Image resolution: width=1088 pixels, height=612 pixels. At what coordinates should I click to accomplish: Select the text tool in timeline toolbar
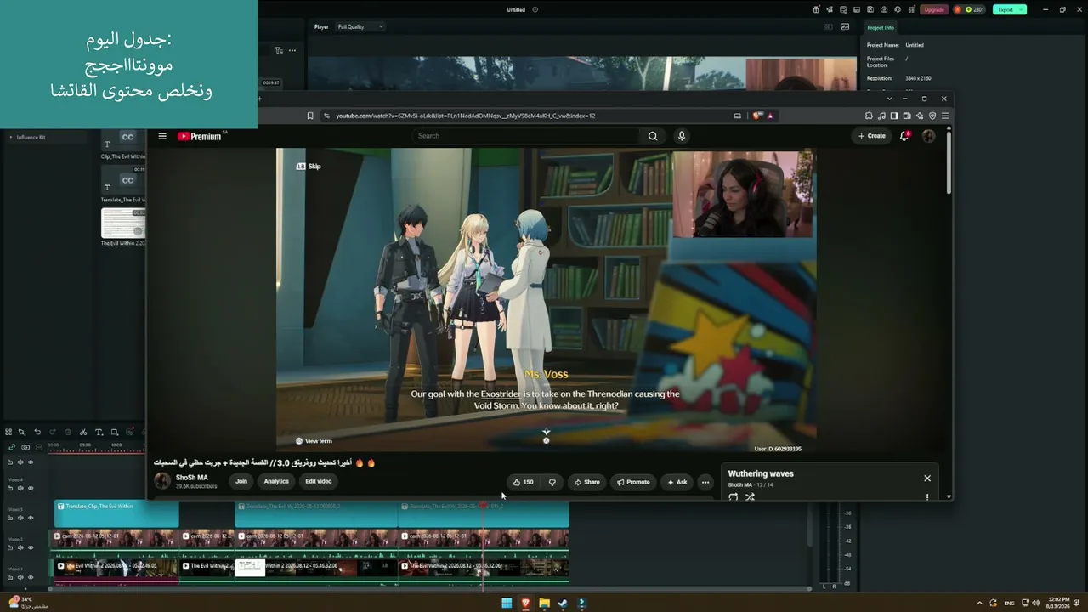(99, 432)
